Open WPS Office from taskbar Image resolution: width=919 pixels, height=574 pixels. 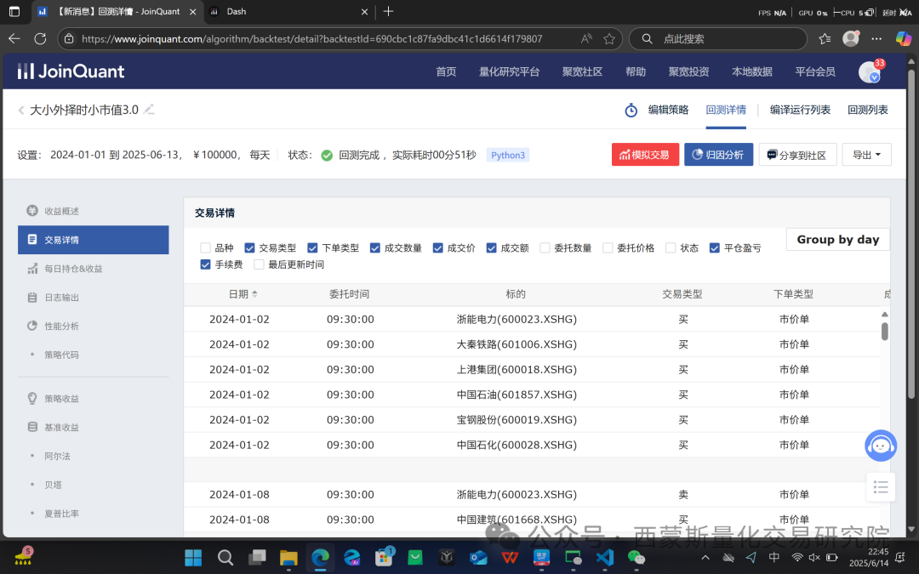coord(510,557)
